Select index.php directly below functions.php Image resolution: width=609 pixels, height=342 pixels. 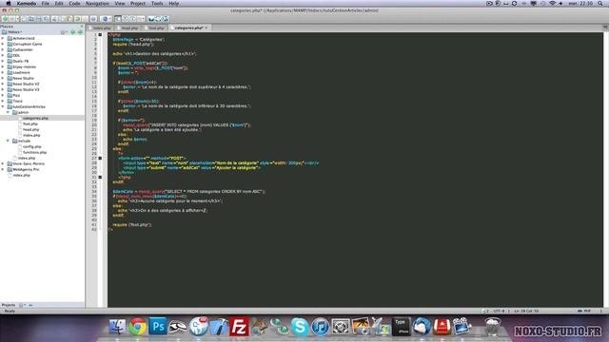[x=27, y=158]
